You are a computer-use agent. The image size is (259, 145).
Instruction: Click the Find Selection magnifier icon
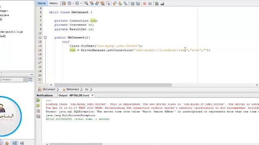pos(86,3)
